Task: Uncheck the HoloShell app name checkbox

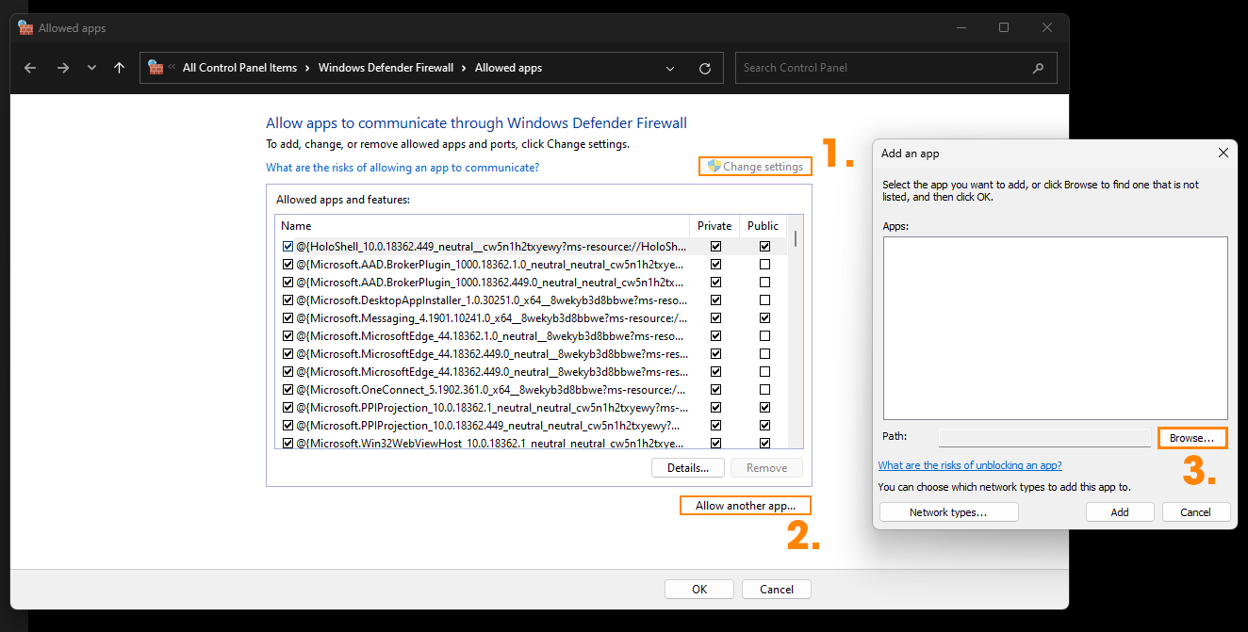Action: pyautogui.click(x=287, y=247)
